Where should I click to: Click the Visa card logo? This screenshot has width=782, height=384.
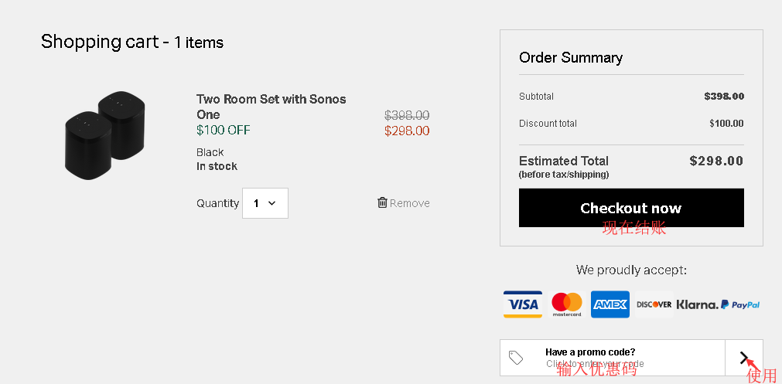pos(523,304)
